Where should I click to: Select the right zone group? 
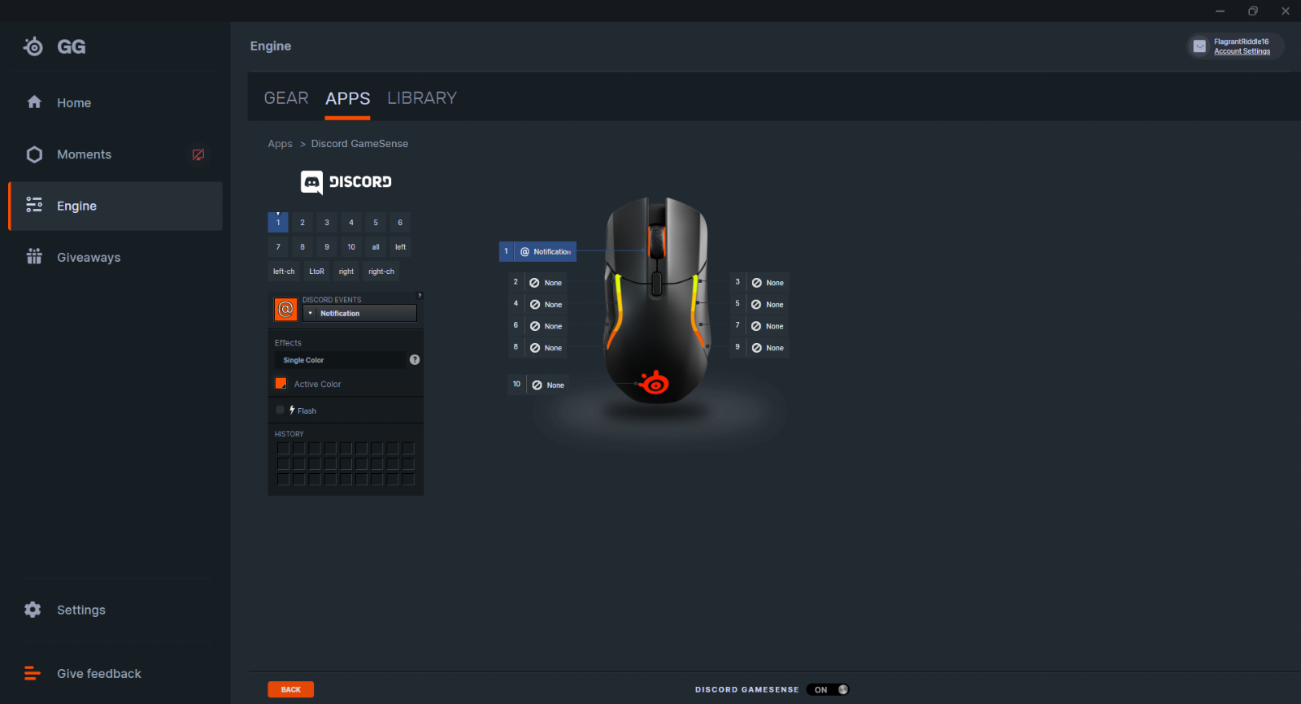click(x=346, y=272)
